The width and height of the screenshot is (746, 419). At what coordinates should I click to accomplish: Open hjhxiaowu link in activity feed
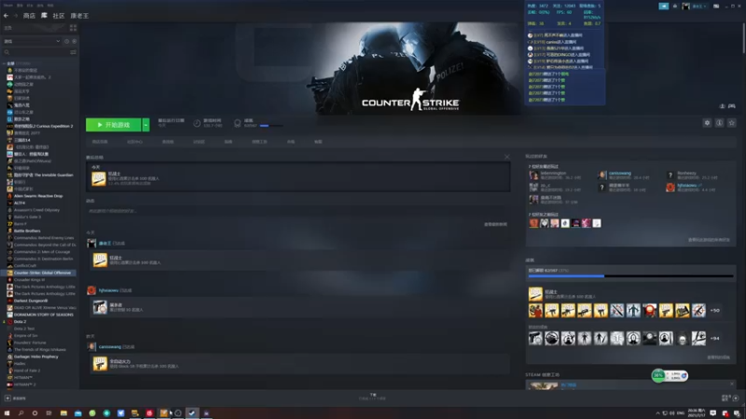109,291
